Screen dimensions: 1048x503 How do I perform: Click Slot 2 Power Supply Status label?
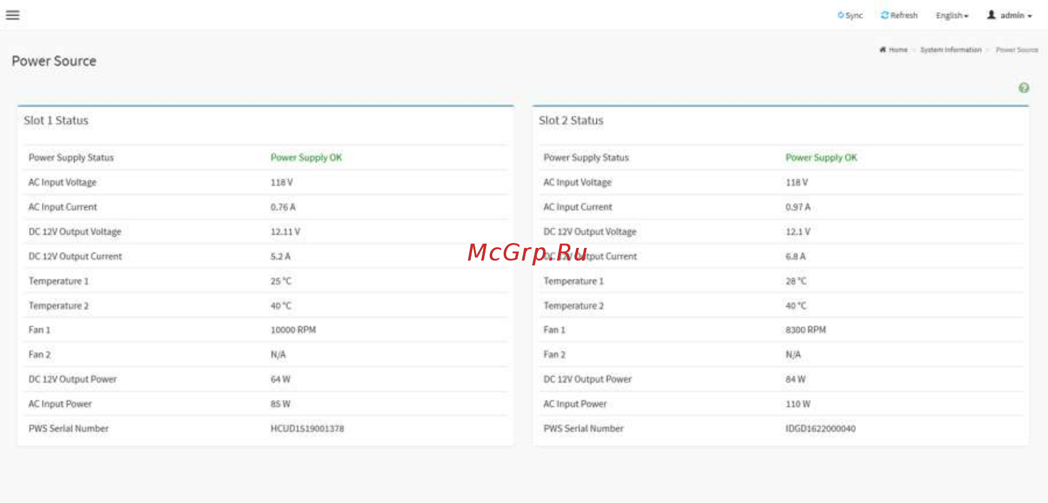point(586,158)
